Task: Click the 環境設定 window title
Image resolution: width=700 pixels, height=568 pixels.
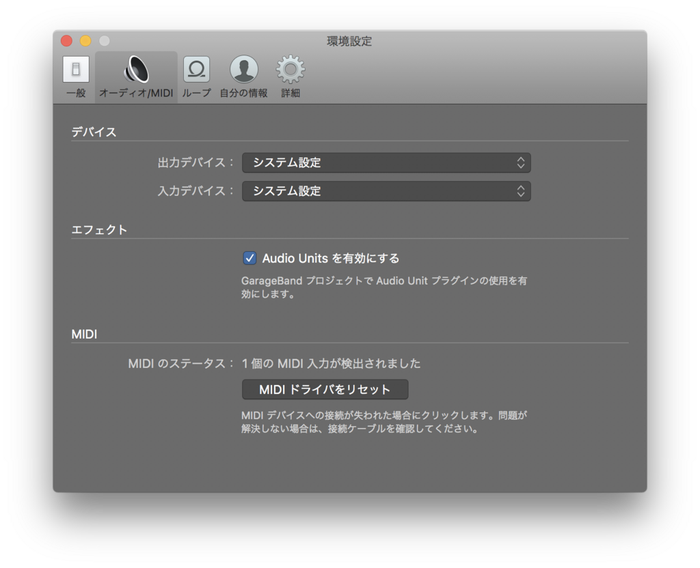Action: [349, 42]
